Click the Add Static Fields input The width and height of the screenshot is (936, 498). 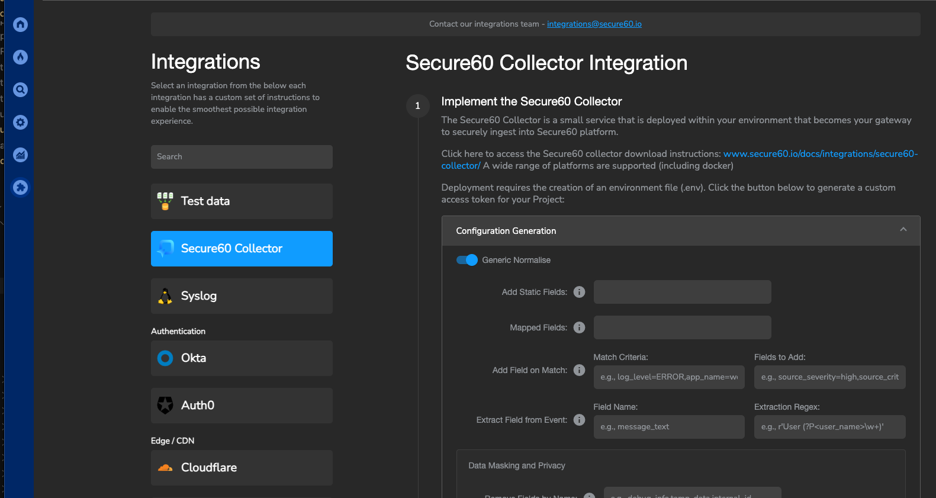[x=682, y=292]
